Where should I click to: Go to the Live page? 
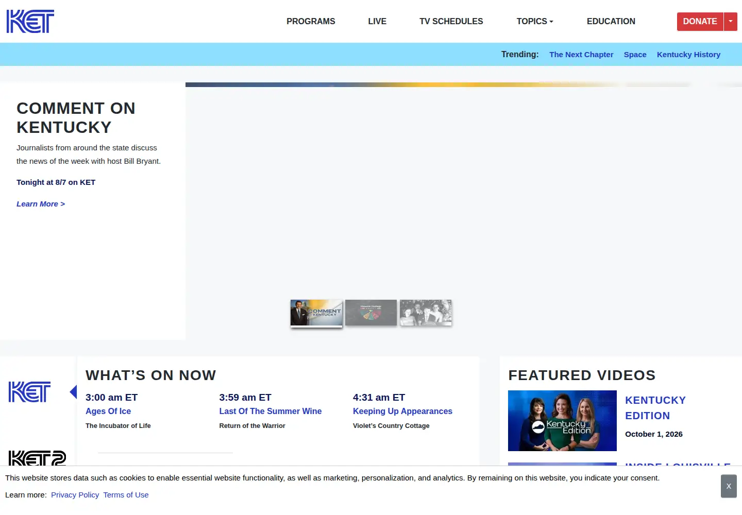[x=377, y=21]
